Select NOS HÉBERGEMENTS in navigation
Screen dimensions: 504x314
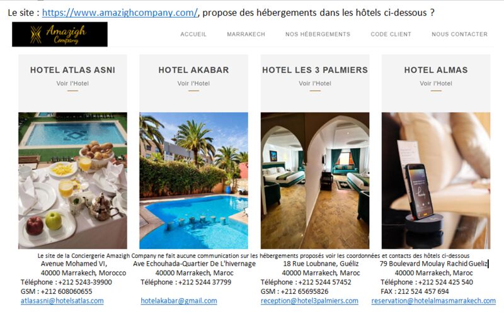(x=318, y=34)
